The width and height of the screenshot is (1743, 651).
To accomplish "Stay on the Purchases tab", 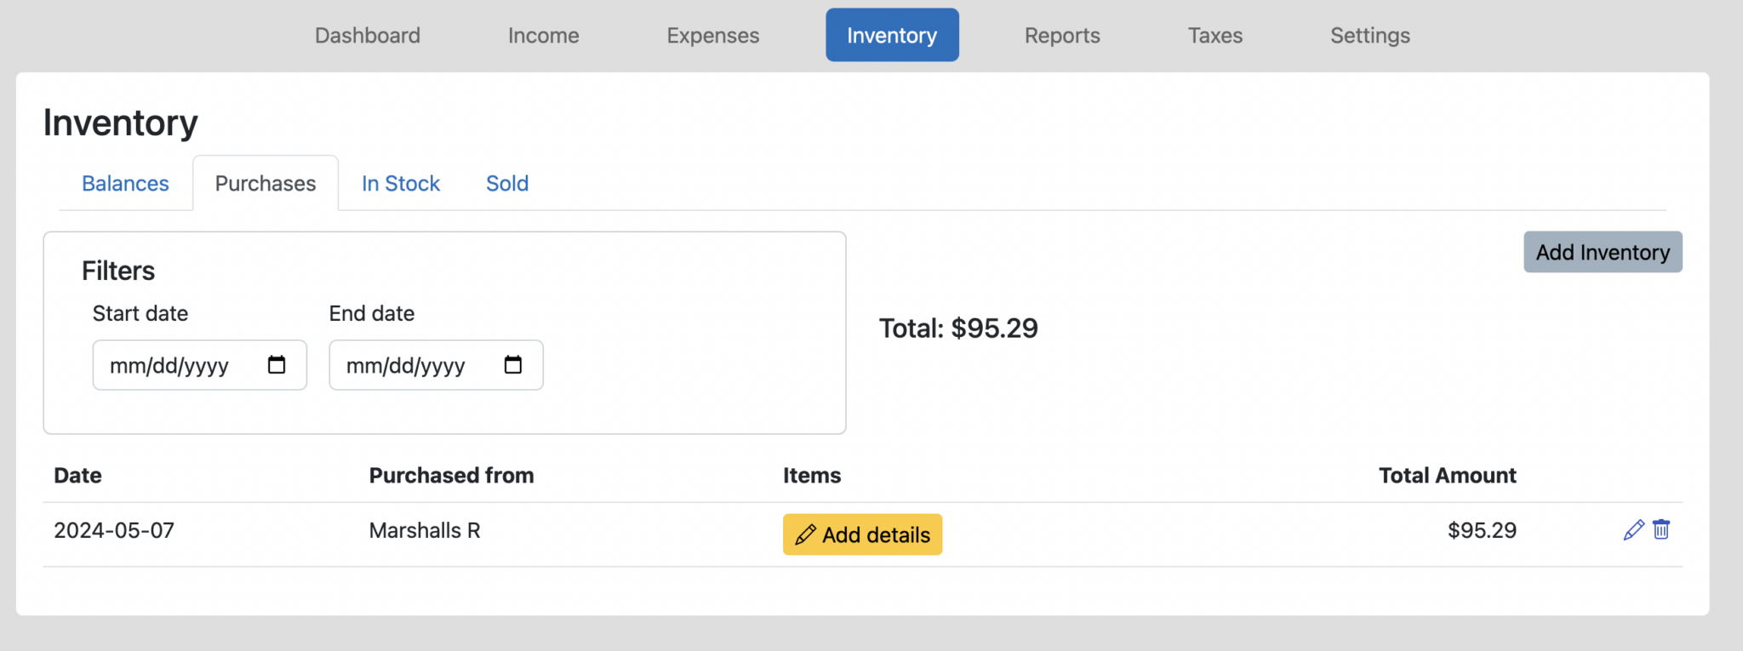I will point(265,183).
